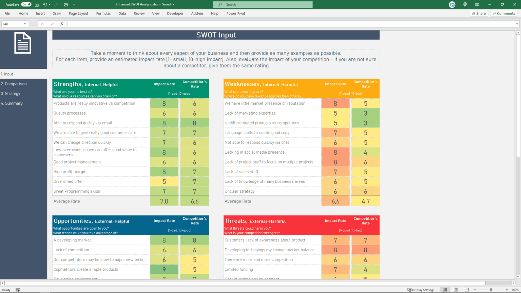The image size is (521, 293).
Task: Open Microsoft Teams from the title bar
Action: [452, 5]
